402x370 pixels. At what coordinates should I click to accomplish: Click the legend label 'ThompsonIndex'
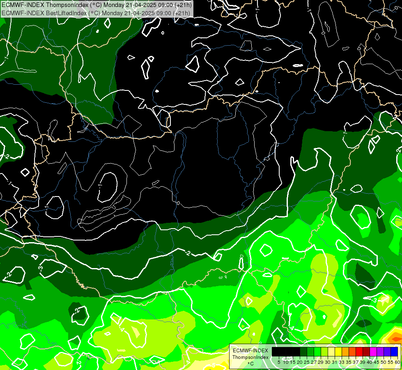(x=250, y=357)
